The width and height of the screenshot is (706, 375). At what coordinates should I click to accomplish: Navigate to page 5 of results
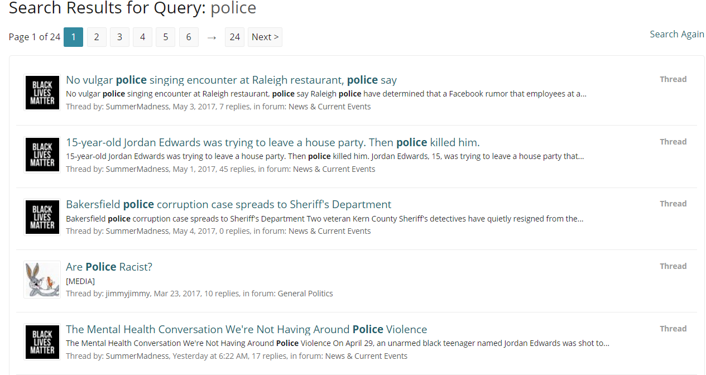tap(165, 37)
